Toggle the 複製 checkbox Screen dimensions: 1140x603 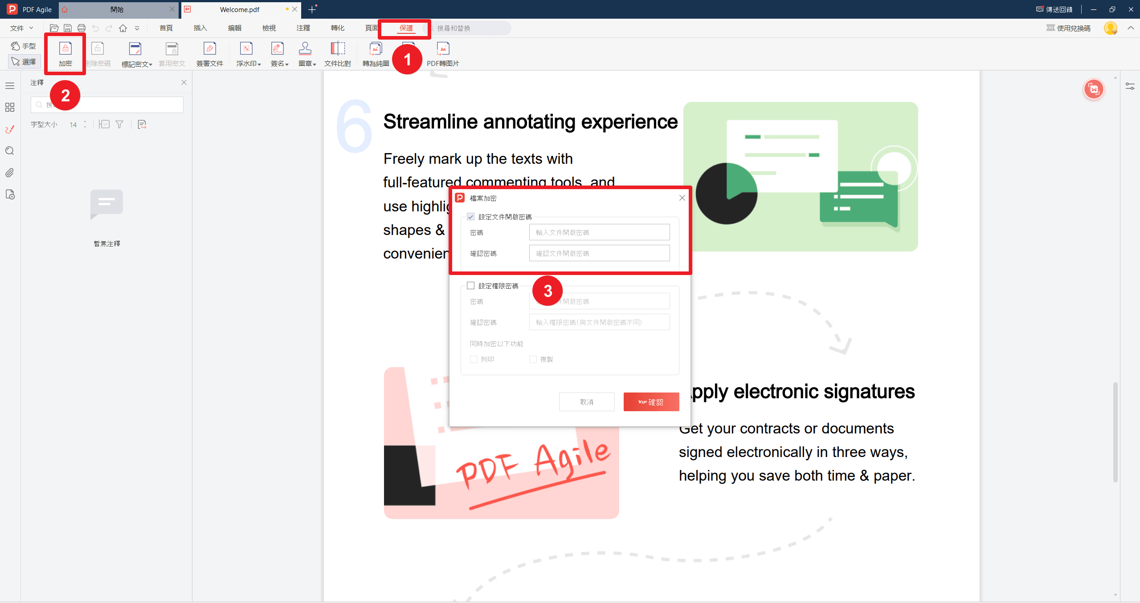tap(533, 359)
